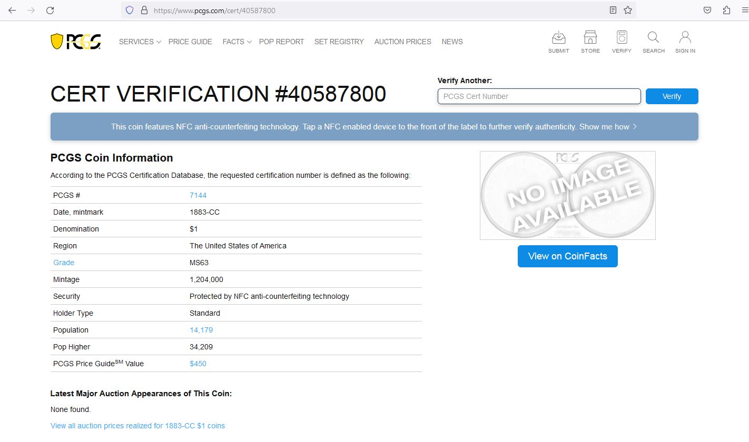The image size is (749, 442).
Task: Reload the page with the refresh icon
Action: (x=50, y=10)
